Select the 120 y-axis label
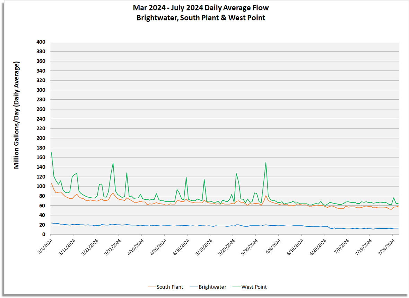 [41, 177]
